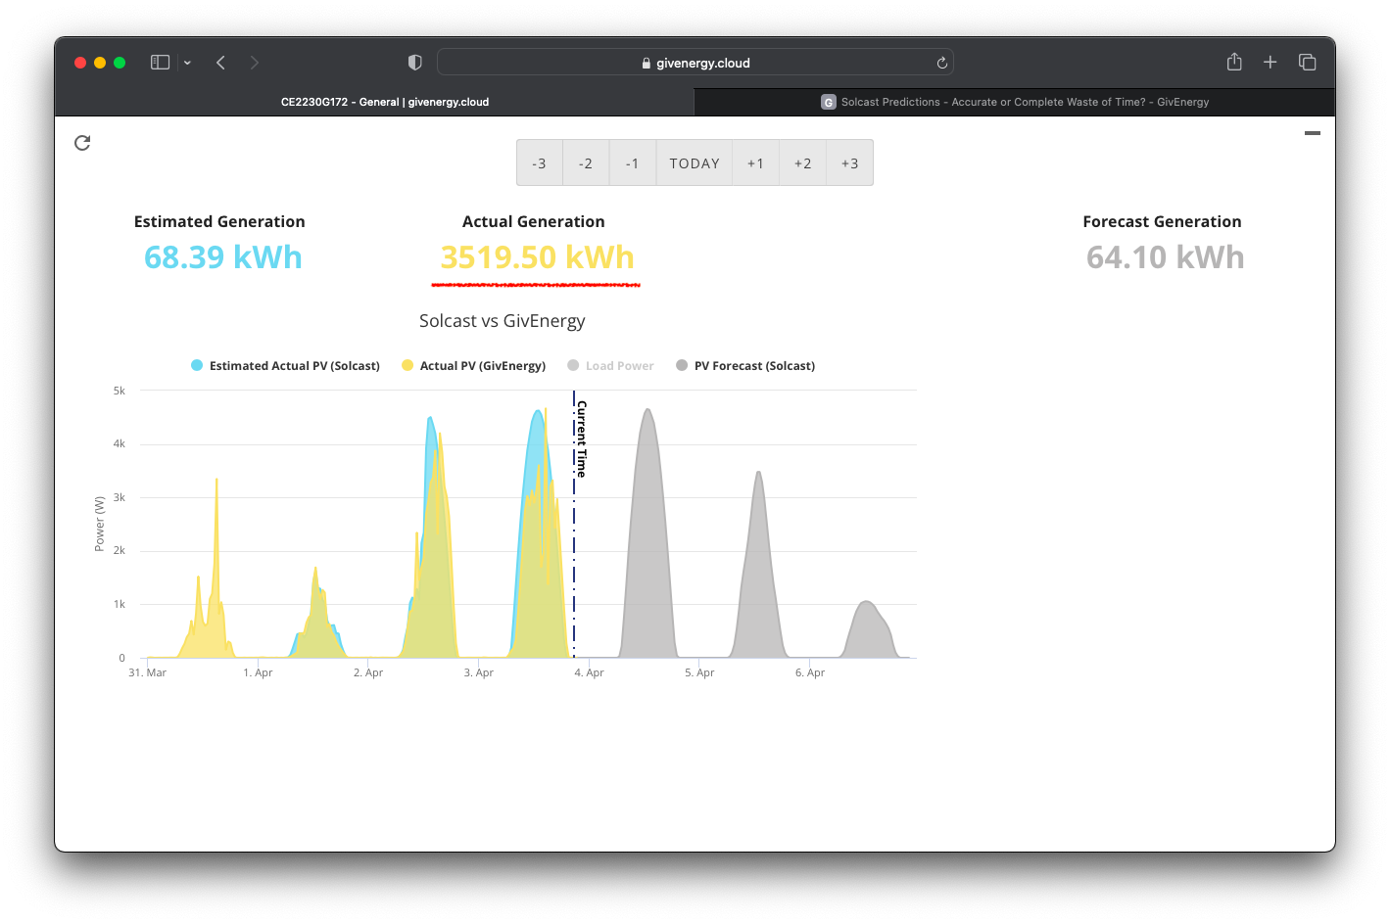Image resolution: width=1390 pixels, height=924 pixels.
Task: Select the -3 day button
Action: click(x=540, y=163)
